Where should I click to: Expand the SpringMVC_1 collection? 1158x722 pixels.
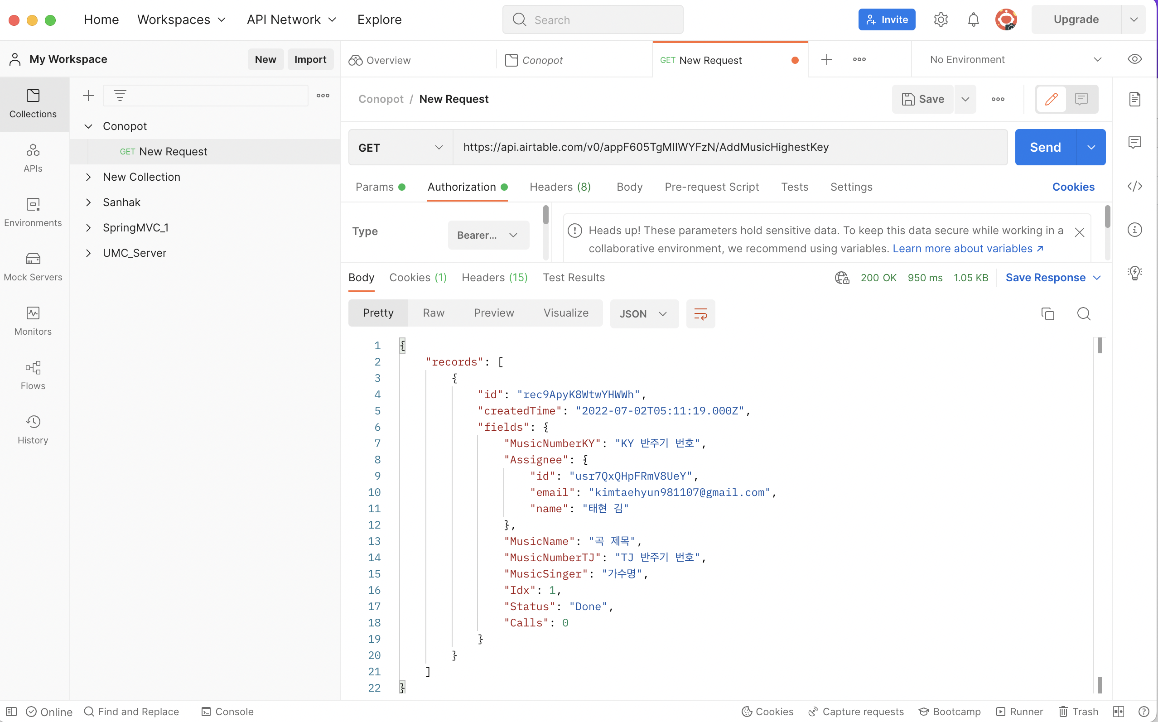pyautogui.click(x=88, y=228)
